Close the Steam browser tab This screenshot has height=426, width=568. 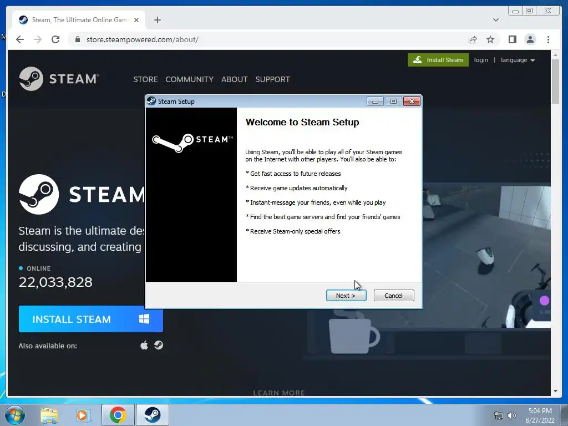[136, 20]
